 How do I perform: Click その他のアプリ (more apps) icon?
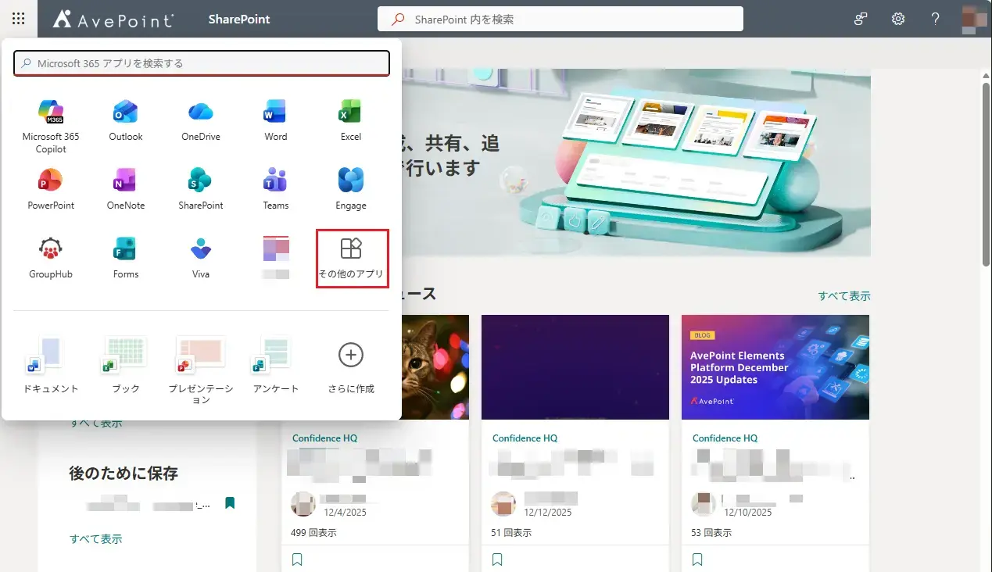(351, 258)
